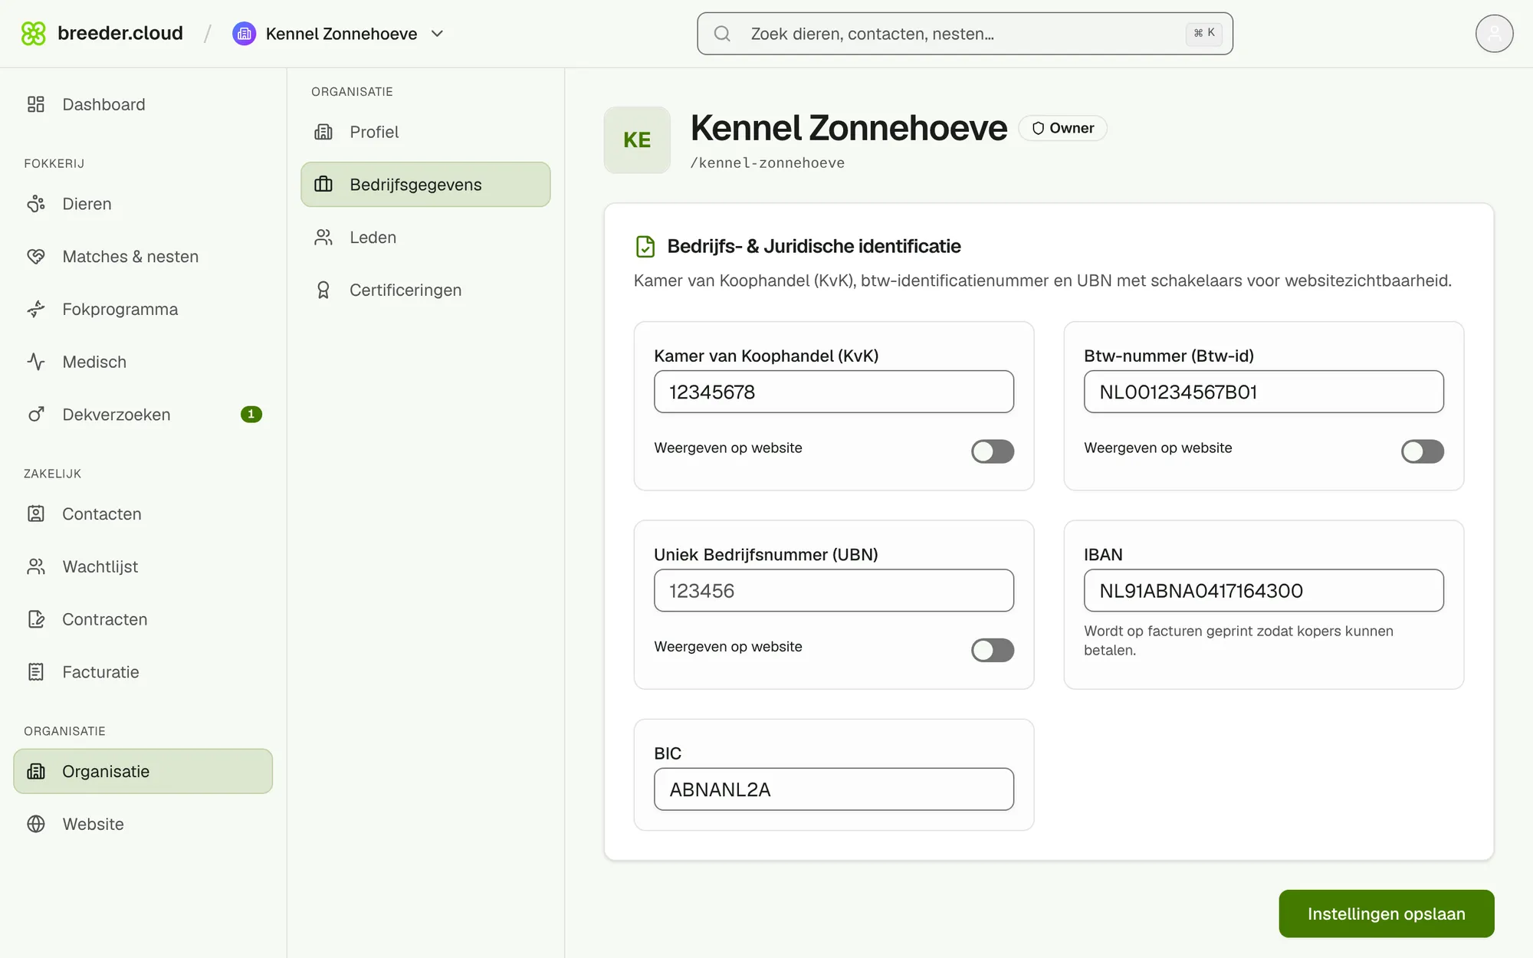Toggle Btw-nummer display on website
Image resolution: width=1533 pixels, height=958 pixels.
pos(1423,451)
